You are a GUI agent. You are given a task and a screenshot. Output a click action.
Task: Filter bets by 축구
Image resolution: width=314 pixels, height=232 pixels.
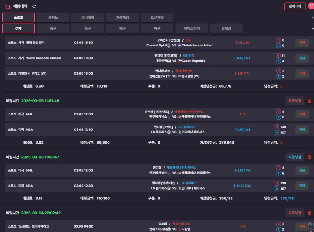click(53, 28)
